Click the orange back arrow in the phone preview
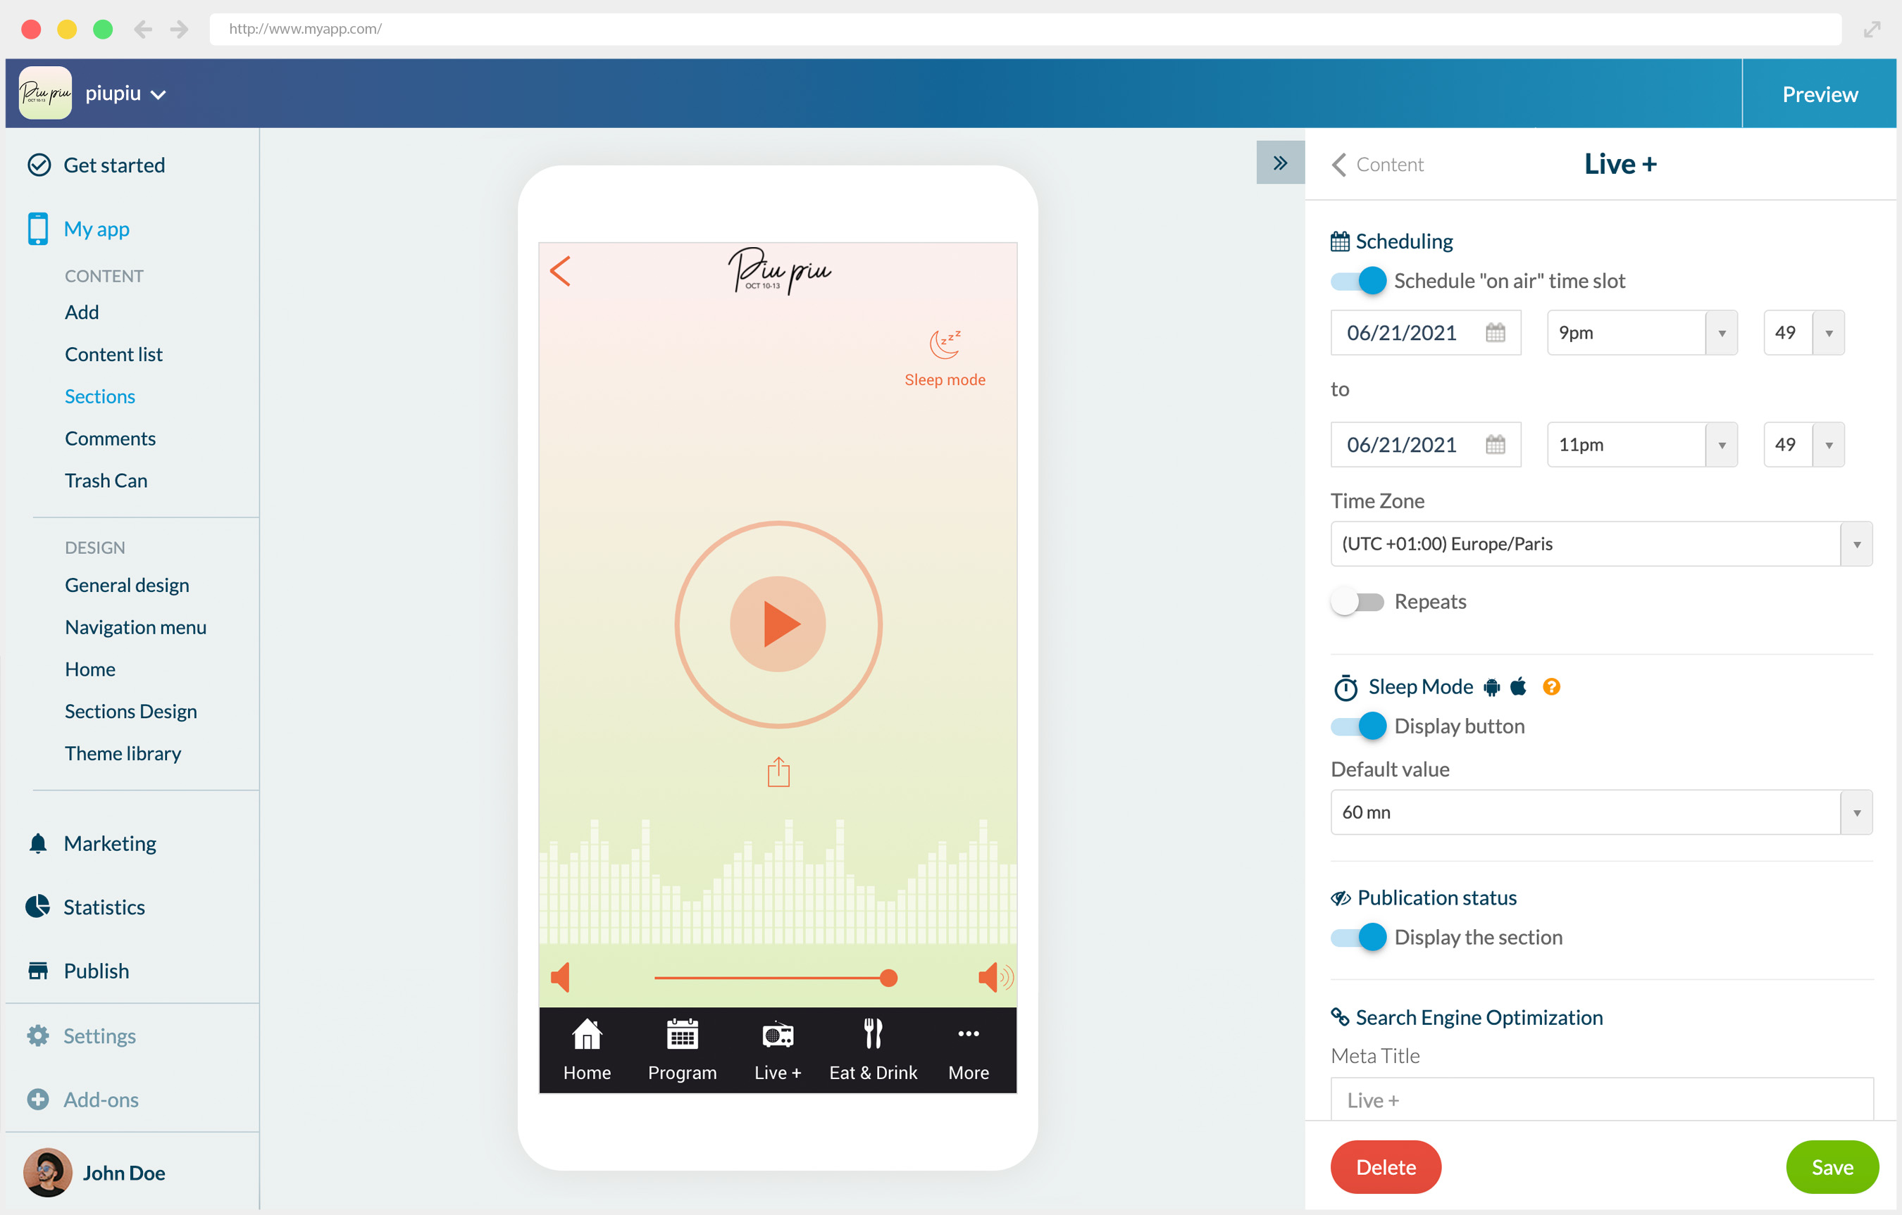This screenshot has height=1215, width=1902. point(560,271)
